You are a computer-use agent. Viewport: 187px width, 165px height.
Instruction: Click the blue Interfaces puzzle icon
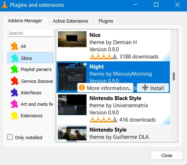14,93
